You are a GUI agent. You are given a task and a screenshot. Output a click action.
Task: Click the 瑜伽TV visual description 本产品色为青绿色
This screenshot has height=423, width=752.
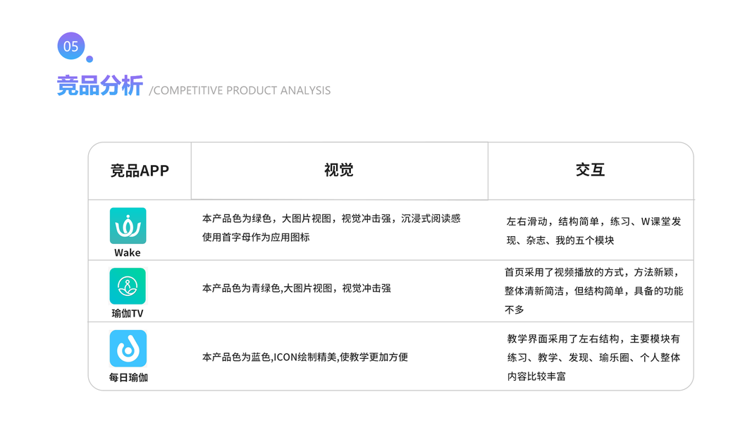(296, 288)
